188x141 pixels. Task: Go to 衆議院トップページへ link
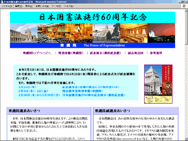tap(37, 53)
